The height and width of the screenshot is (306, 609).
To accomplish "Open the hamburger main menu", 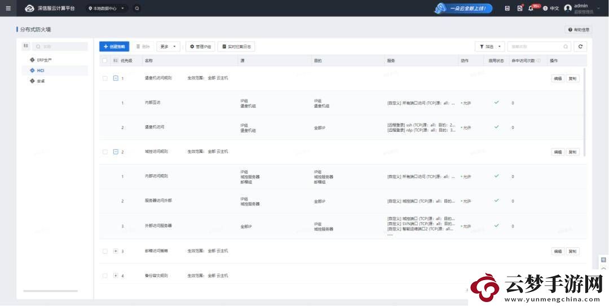I will (8, 8).
